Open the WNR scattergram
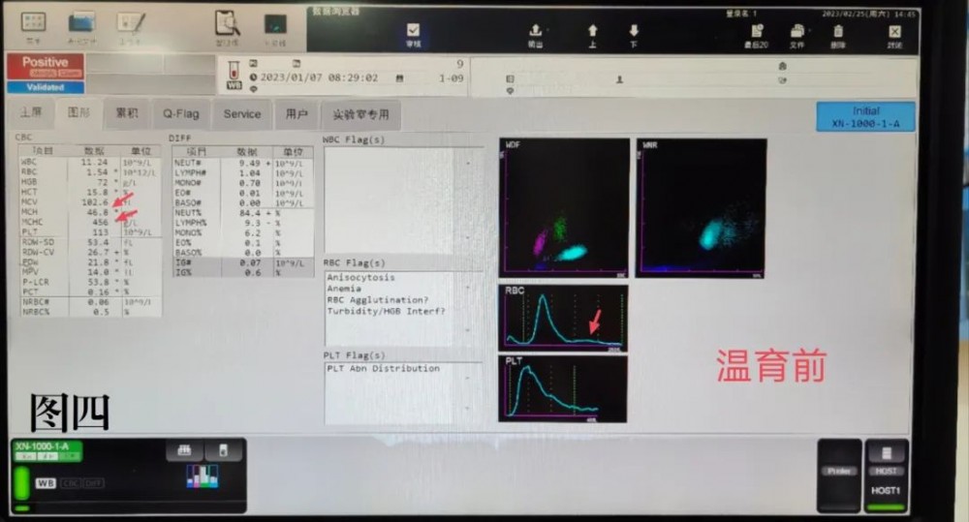 click(702, 208)
